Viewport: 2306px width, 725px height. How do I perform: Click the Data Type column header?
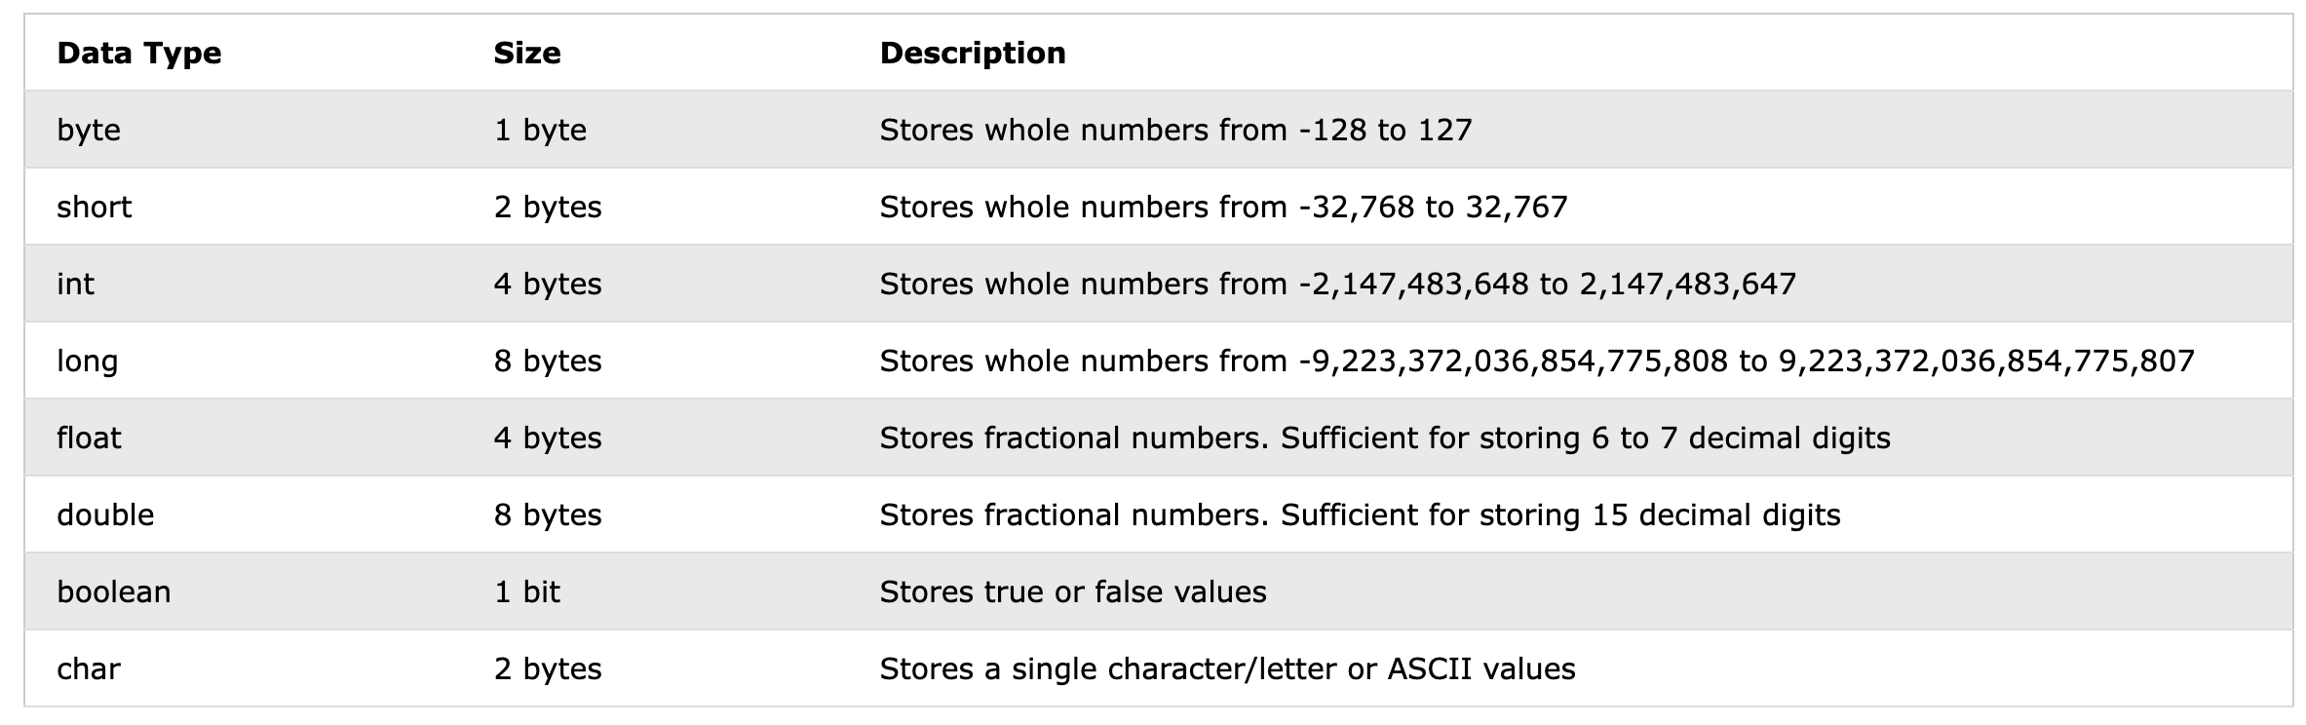pyautogui.click(x=139, y=53)
